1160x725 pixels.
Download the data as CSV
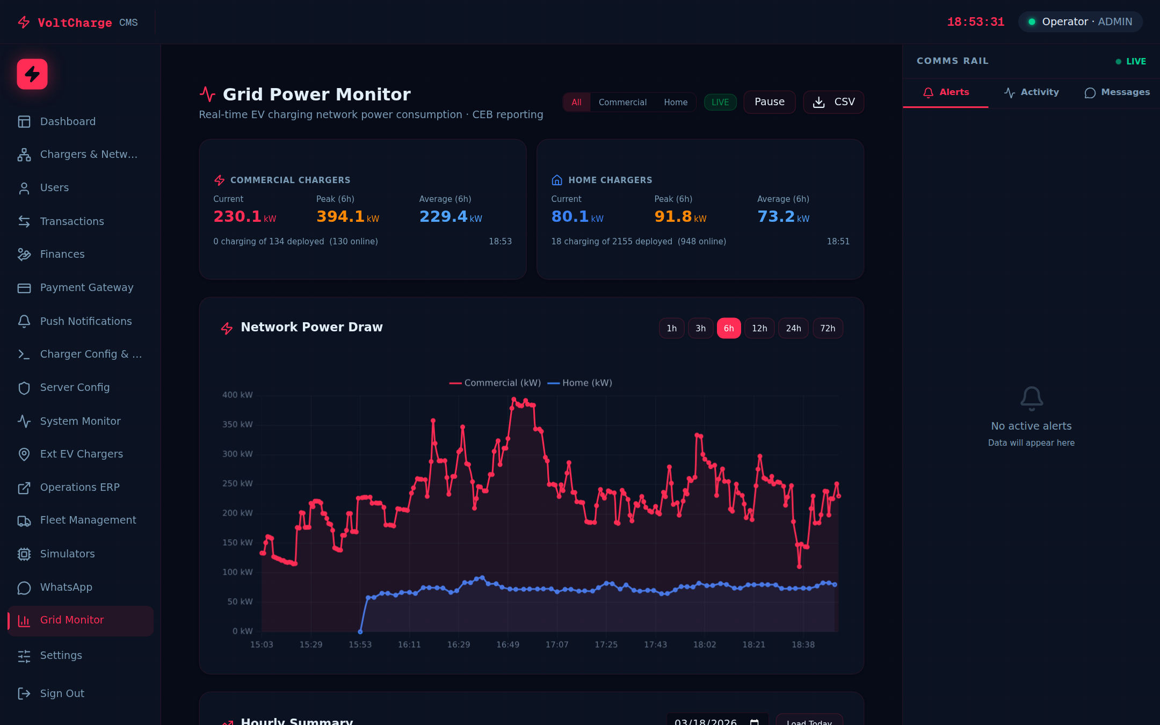click(833, 102)
